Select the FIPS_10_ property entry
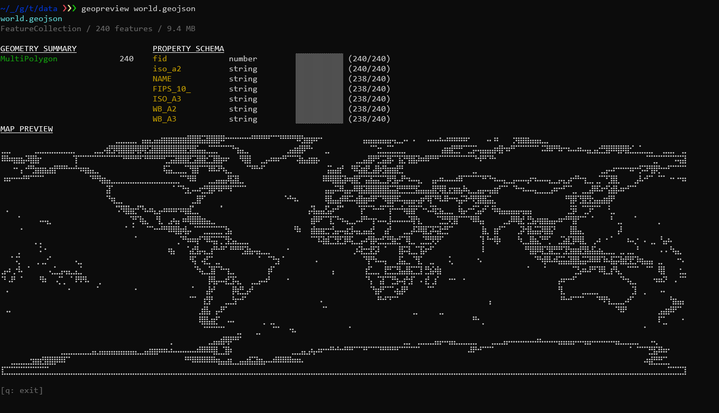The image size is (719, 413). point(172,89)
